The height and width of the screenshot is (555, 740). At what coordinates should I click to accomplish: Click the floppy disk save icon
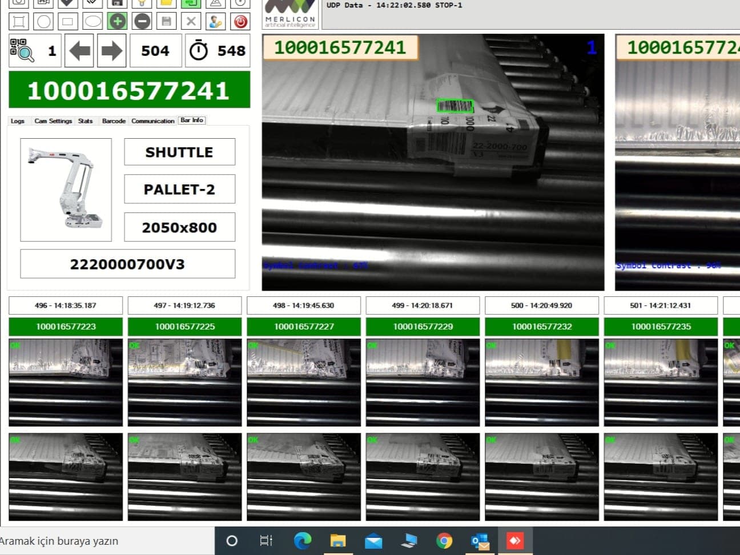pos(166,22)
